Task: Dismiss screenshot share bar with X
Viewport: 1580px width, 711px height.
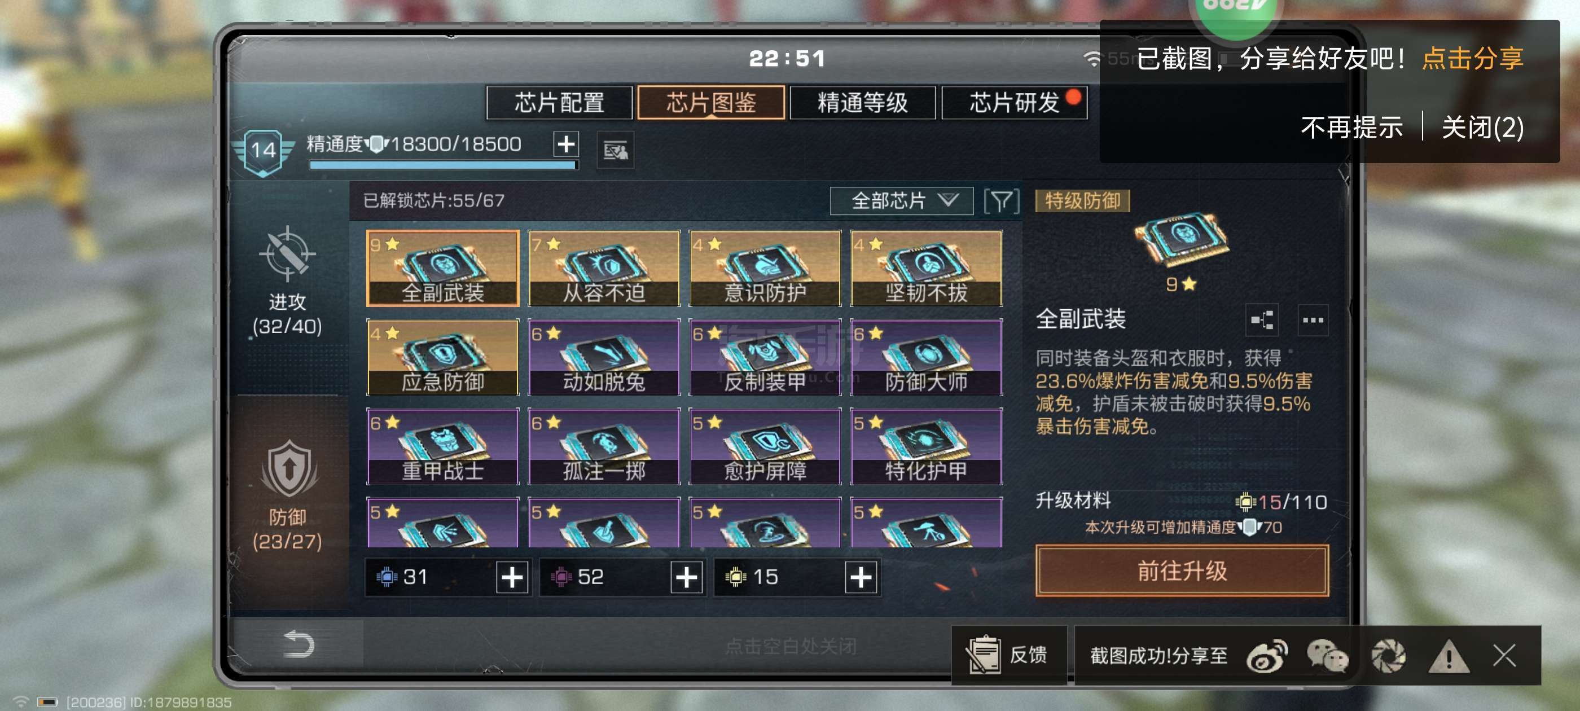Action: click(1504, 655)
